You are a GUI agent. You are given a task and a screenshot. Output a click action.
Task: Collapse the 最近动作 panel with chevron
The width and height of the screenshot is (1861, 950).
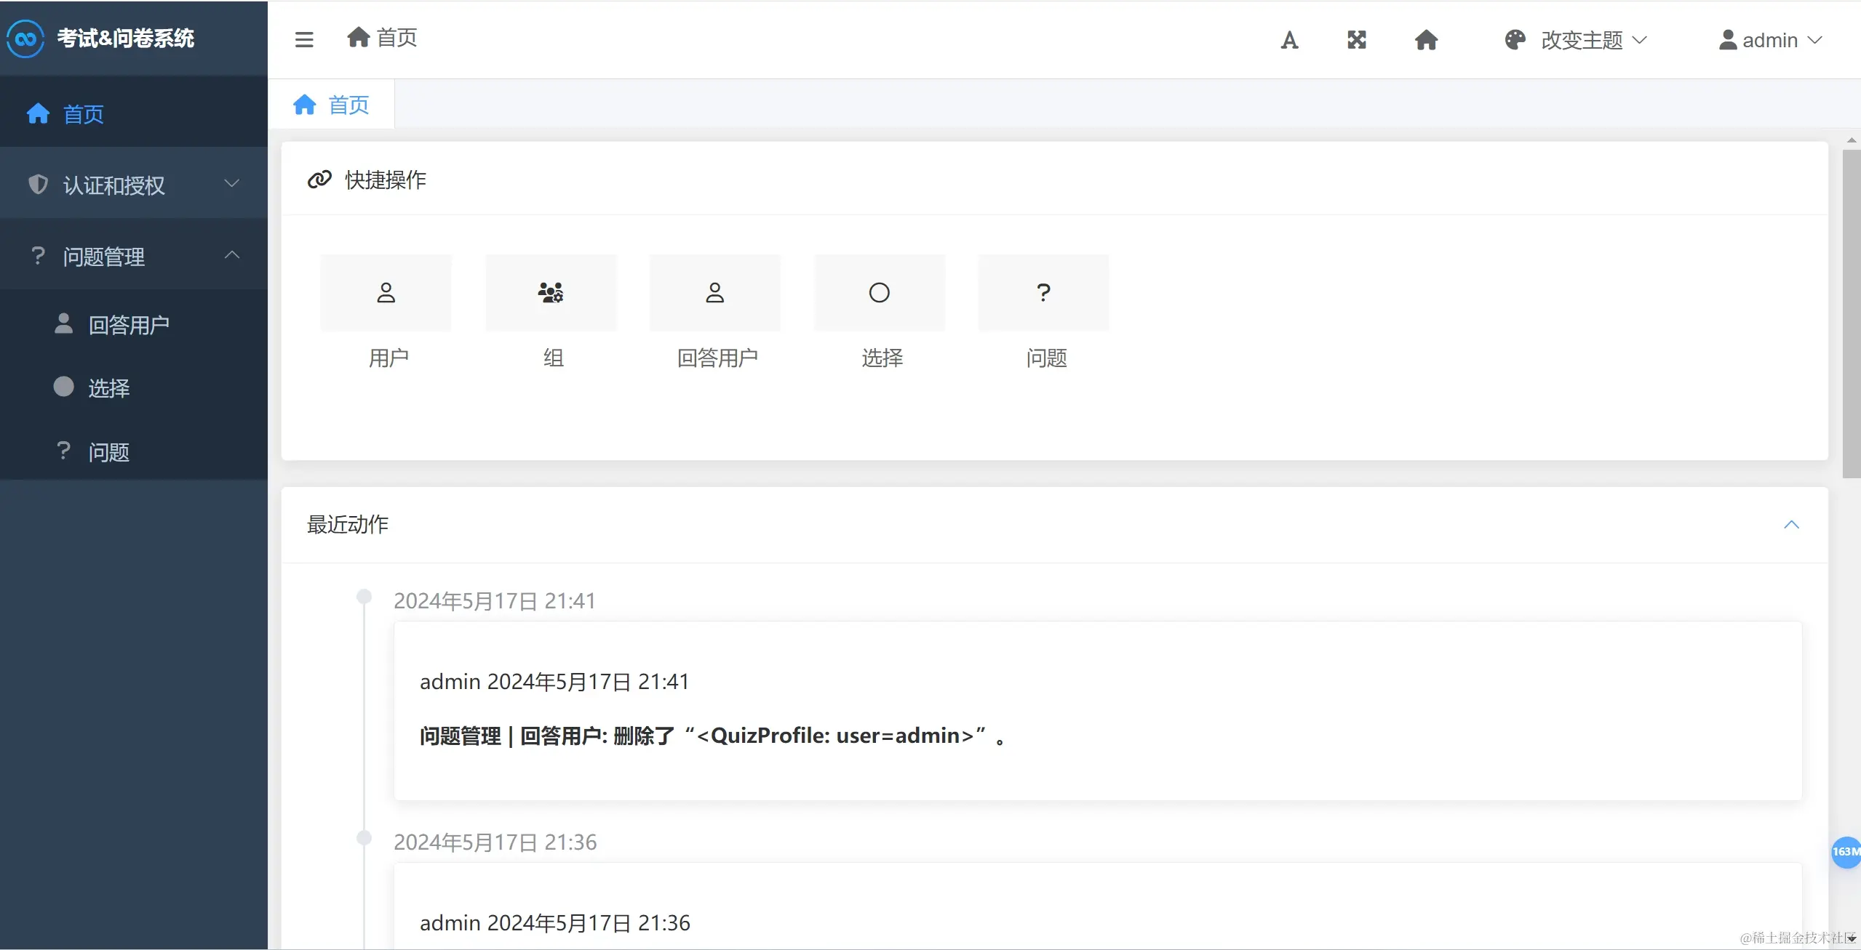1791,525
